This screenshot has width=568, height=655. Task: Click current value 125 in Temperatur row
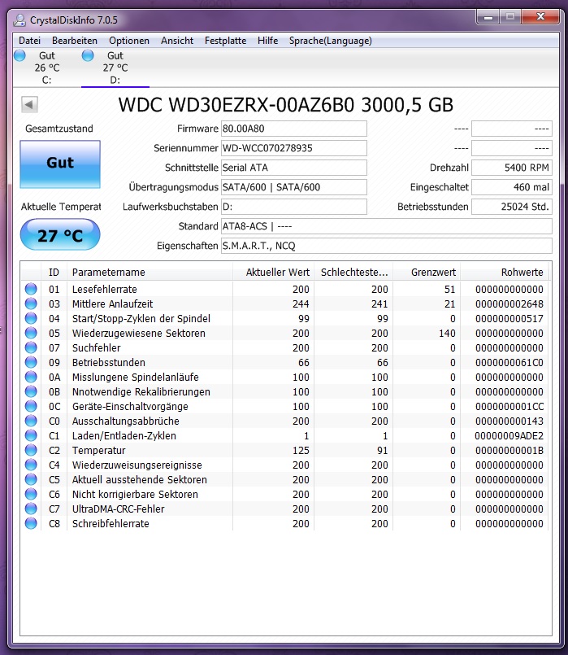pyautogui.click(x=301, y=450)
